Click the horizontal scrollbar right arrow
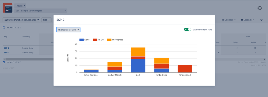 click(265, 59)
